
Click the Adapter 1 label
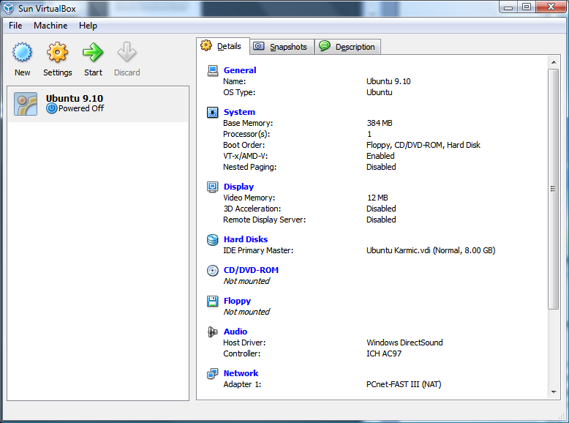pyautogui.click(x=242, y=384)
